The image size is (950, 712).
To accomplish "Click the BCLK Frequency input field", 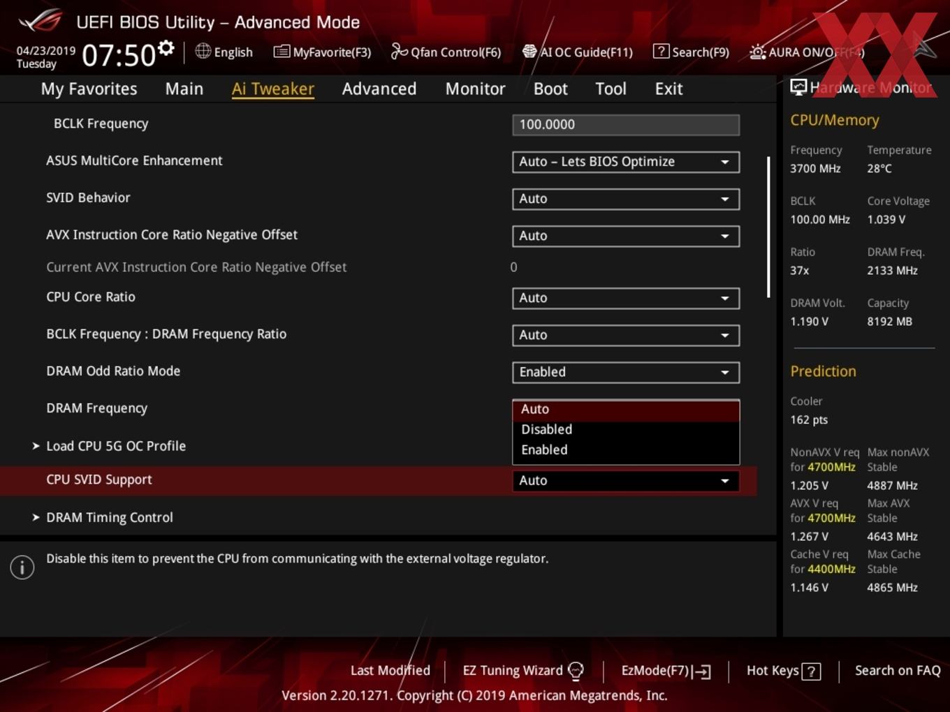I will 626,125.
